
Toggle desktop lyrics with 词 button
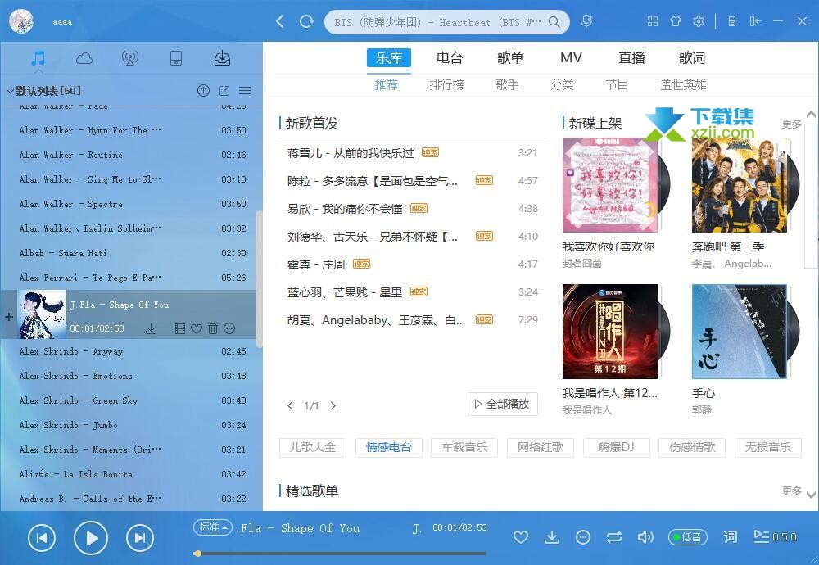[x=731, y=537]
